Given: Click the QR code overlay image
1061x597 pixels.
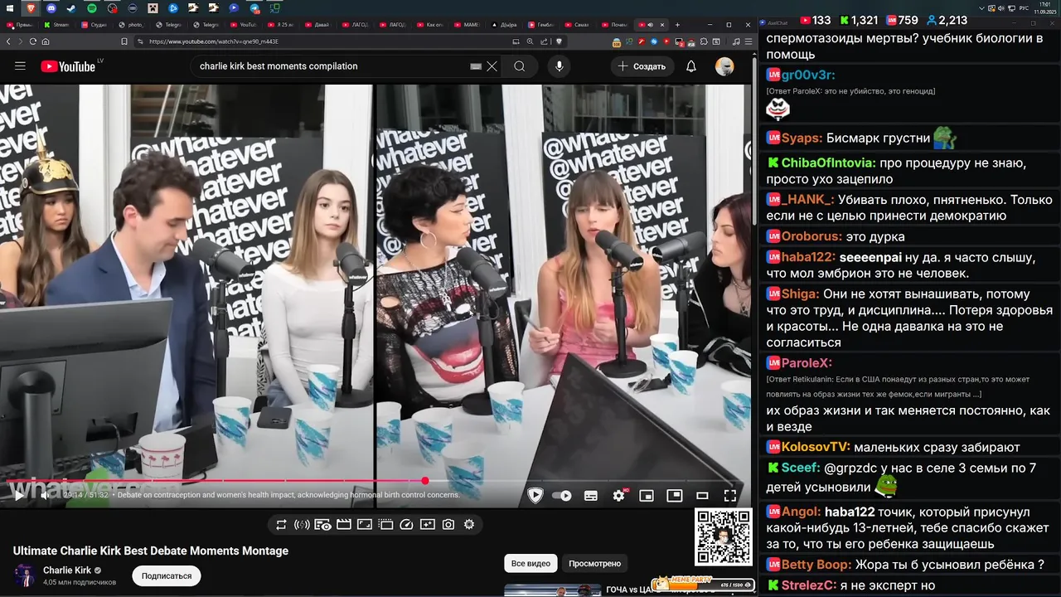Looking at the screenshot, I should point(724,536).
